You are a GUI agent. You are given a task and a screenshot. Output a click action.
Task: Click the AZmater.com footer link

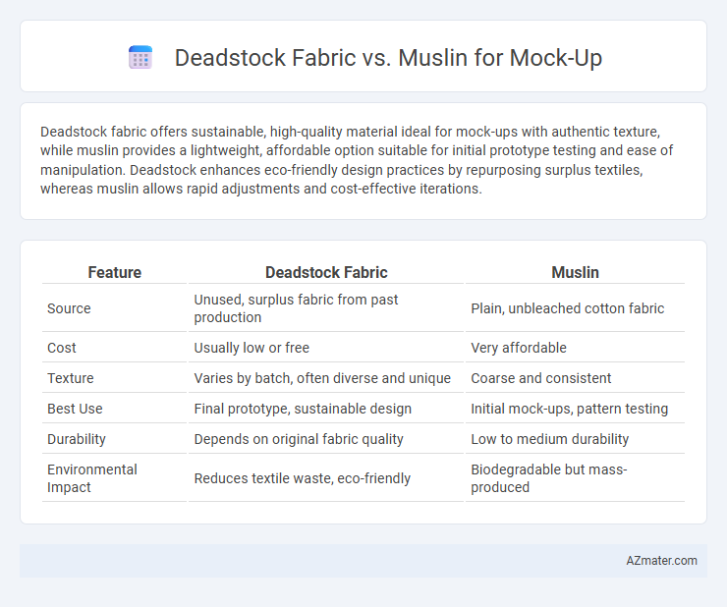click(661, 561)
